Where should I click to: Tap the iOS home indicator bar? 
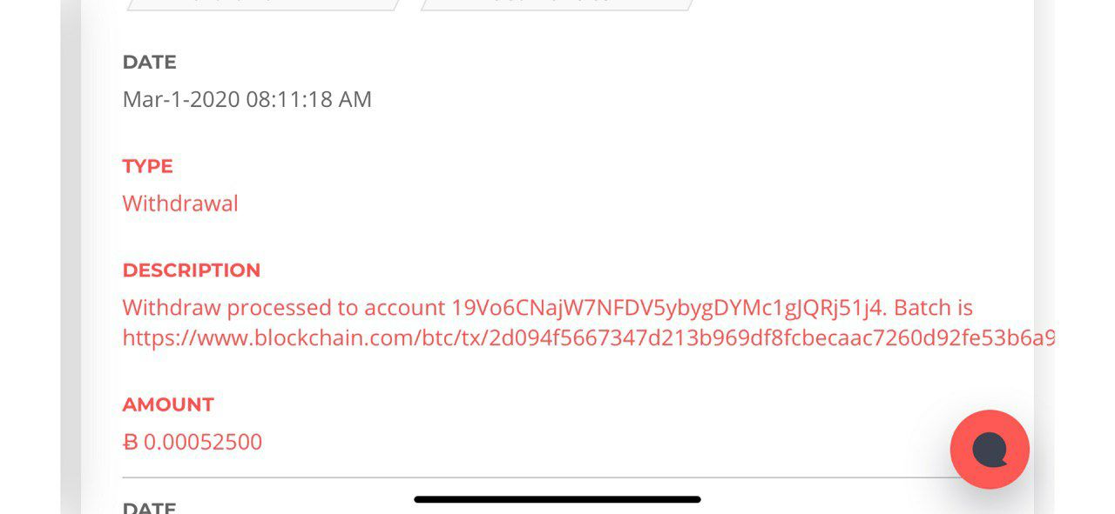point(557,499)
